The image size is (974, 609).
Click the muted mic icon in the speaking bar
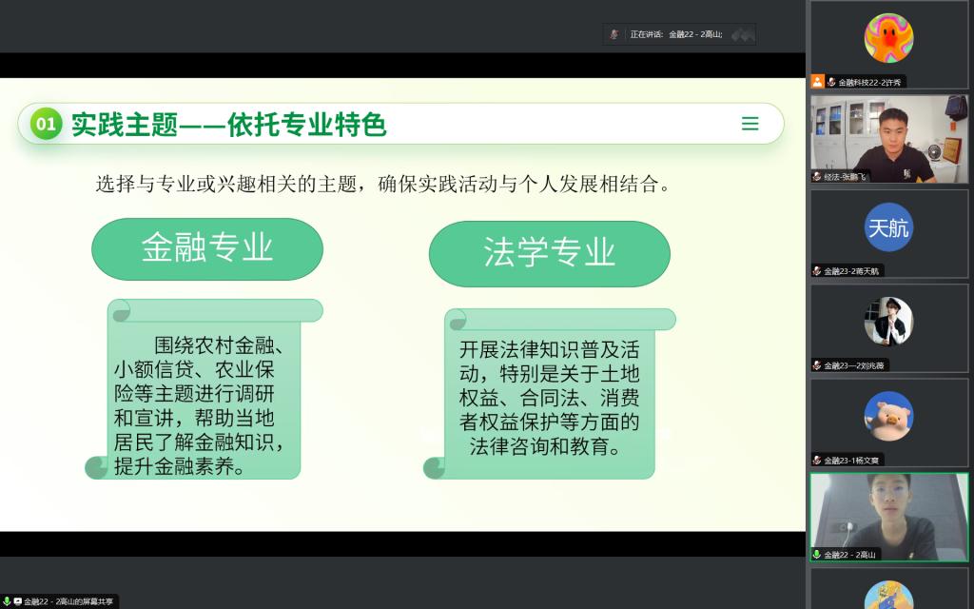614,34
